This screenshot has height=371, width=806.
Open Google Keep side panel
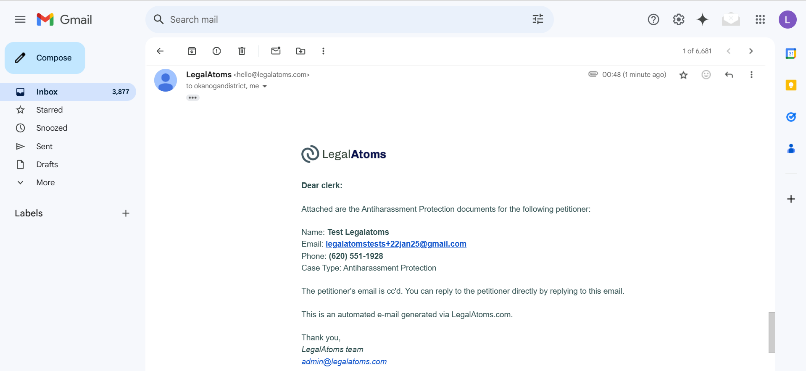pos(791,85)
